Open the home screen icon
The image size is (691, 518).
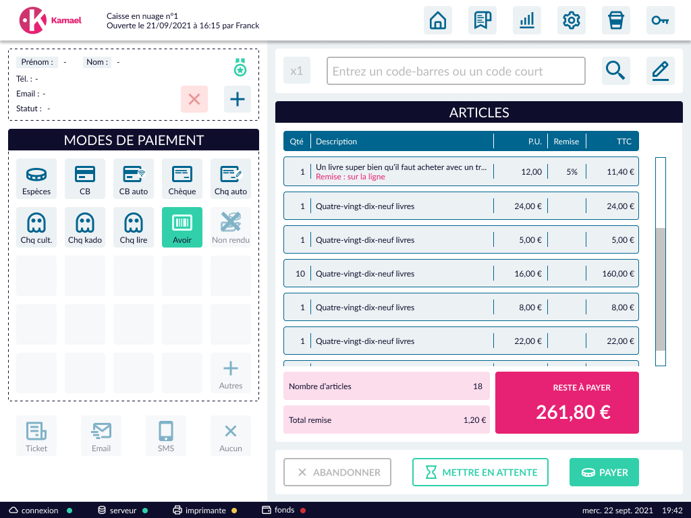pos(438,20)
